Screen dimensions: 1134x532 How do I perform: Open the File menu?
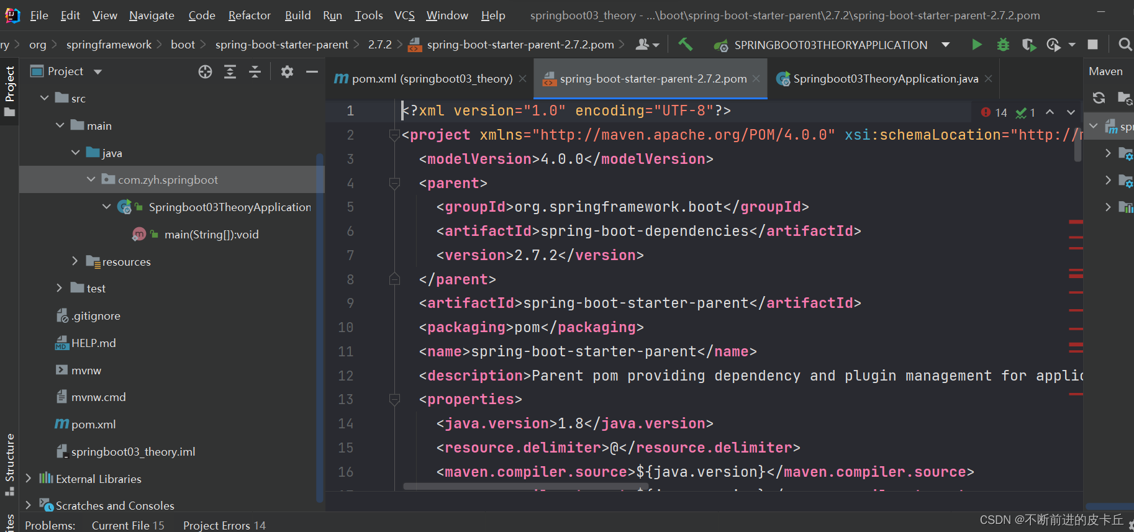point(39,16)
